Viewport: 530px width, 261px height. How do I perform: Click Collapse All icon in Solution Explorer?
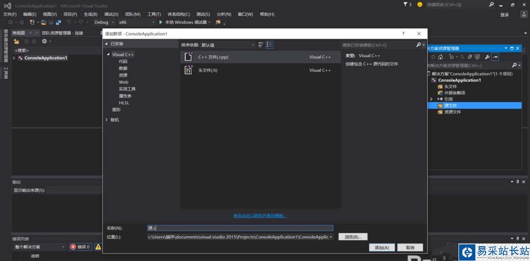click(x=470, y=57)
